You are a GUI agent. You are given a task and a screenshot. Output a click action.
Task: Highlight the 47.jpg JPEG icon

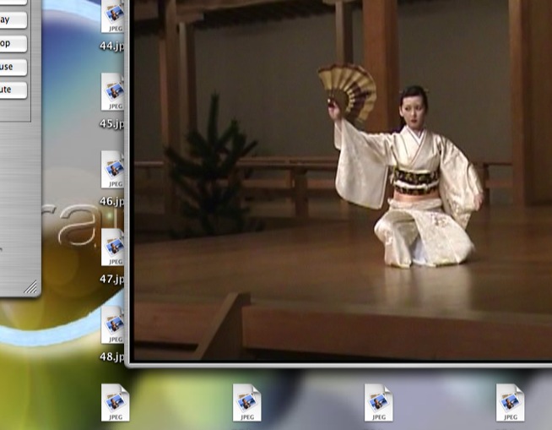(x=112, y=247)
